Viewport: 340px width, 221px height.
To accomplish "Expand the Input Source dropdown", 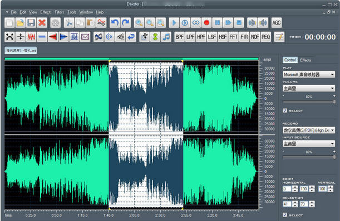I will click(x=309, y=144).
